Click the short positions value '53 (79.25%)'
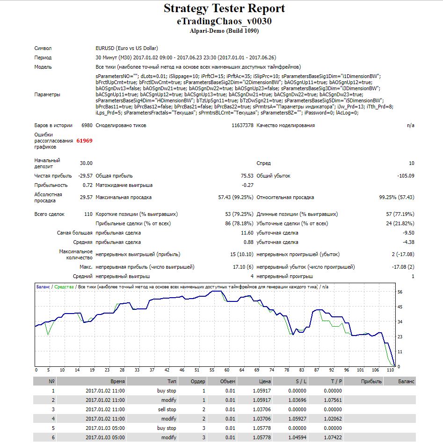 240,214
